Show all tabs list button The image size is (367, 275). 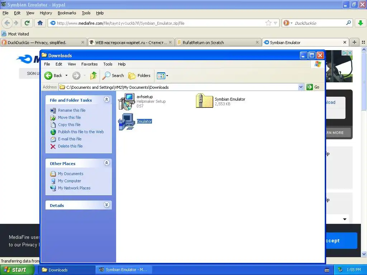(x=363, y=42)
